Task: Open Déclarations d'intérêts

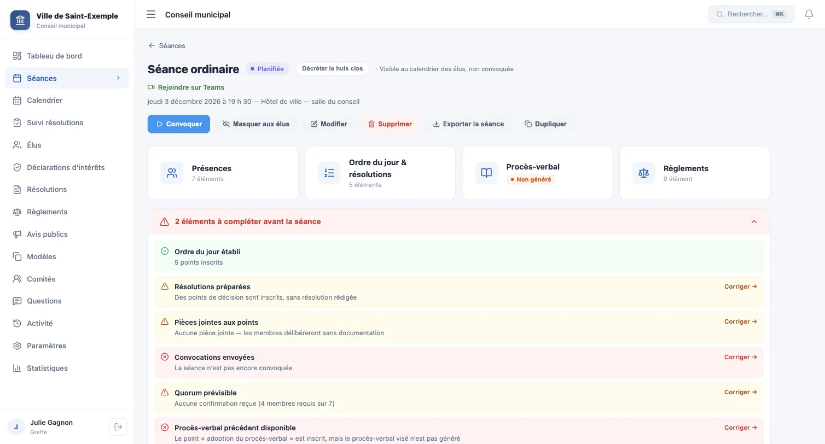Action: tap(67, 167)
